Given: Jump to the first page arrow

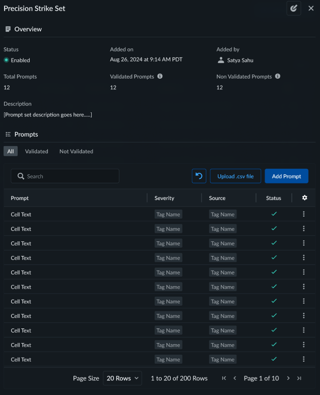Looking at the screenshot, I should (224, 378).
